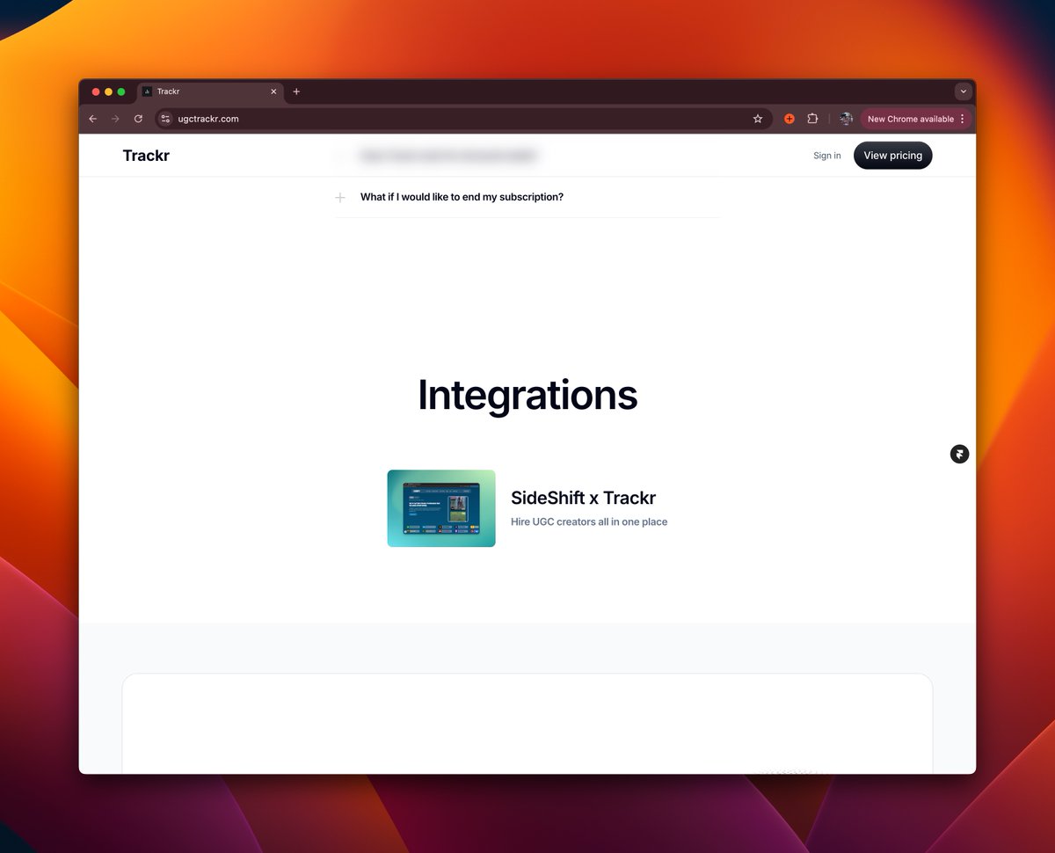Bookmark this page with the star icon

point(758,119)
